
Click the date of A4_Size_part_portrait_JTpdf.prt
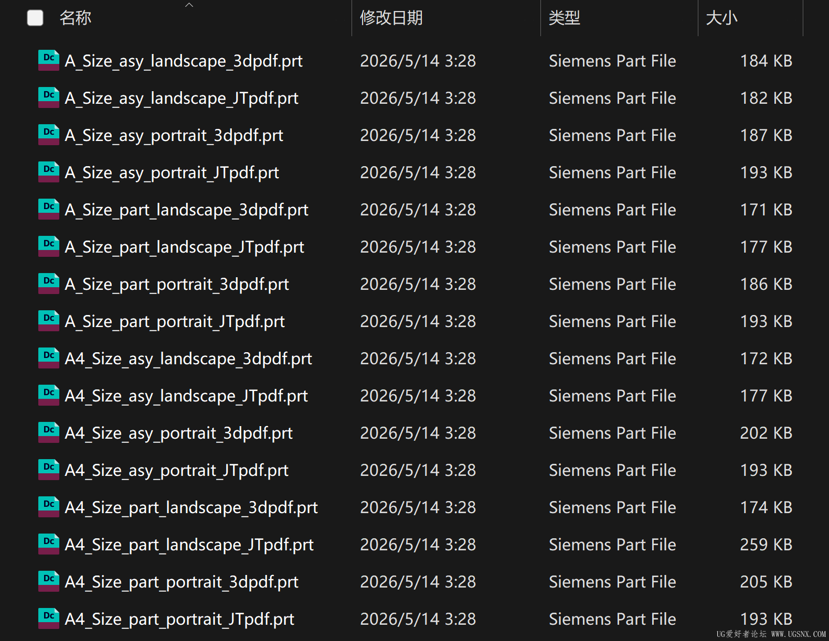tap(418, 619)
